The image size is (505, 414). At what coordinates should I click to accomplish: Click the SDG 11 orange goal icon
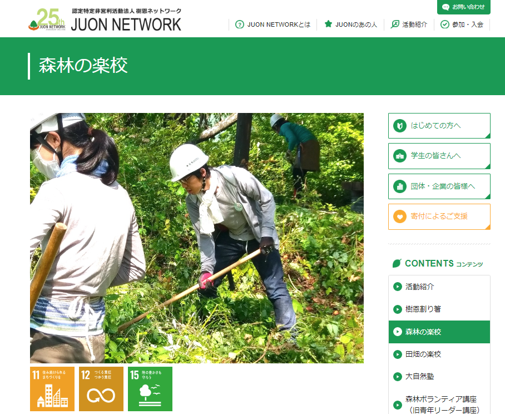click(52, 388)
